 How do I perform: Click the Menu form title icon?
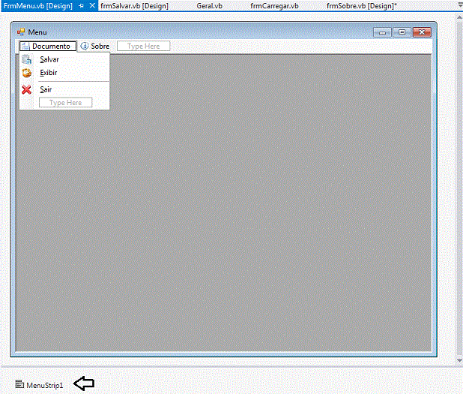(x=21, y=32)
